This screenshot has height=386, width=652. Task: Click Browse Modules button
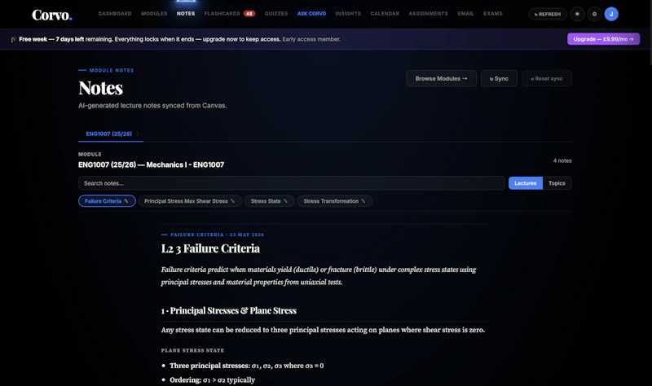tap(441, 78)
